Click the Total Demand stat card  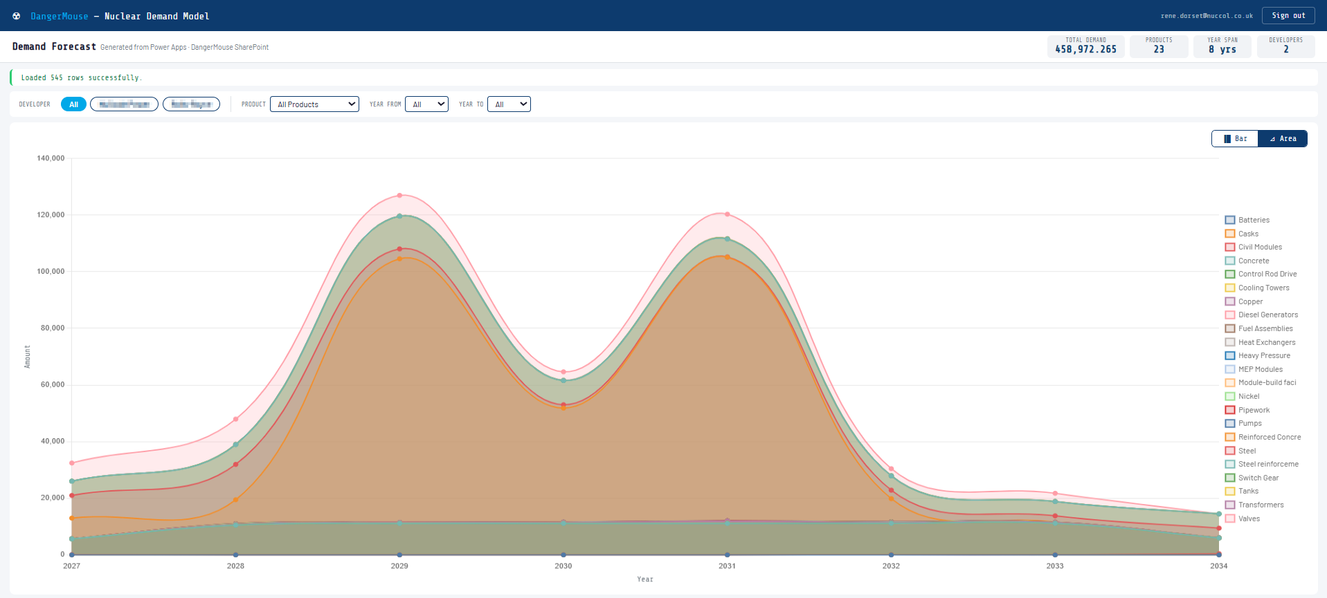point(1085,46)
